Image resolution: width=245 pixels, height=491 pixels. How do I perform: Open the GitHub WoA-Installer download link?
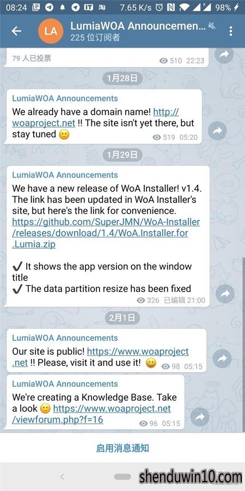[x=106, y=233]
